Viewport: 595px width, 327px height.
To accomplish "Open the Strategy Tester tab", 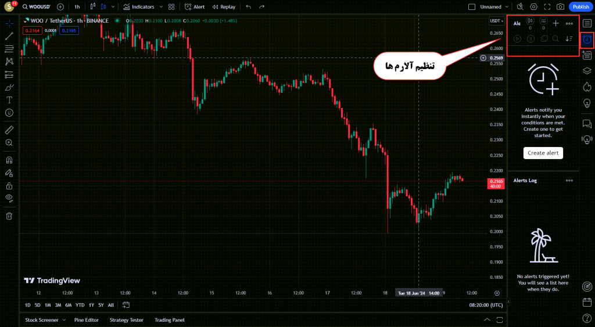I will pyautogui.click(x=126, y=320).
